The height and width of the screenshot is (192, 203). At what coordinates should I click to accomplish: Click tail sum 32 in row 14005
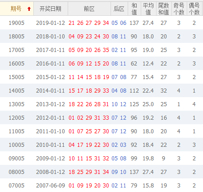[164, 91]
